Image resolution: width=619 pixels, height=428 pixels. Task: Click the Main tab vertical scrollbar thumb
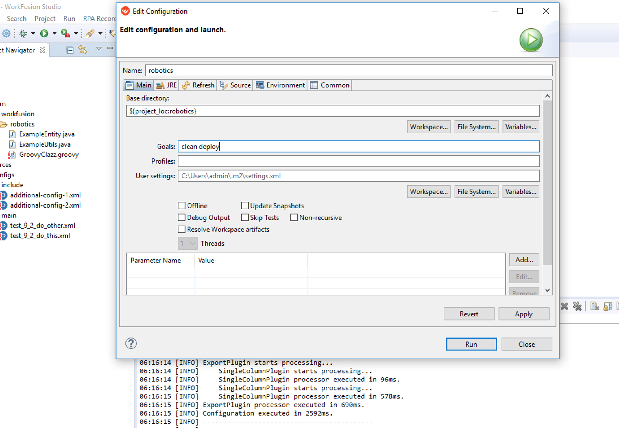click(547, 183)
